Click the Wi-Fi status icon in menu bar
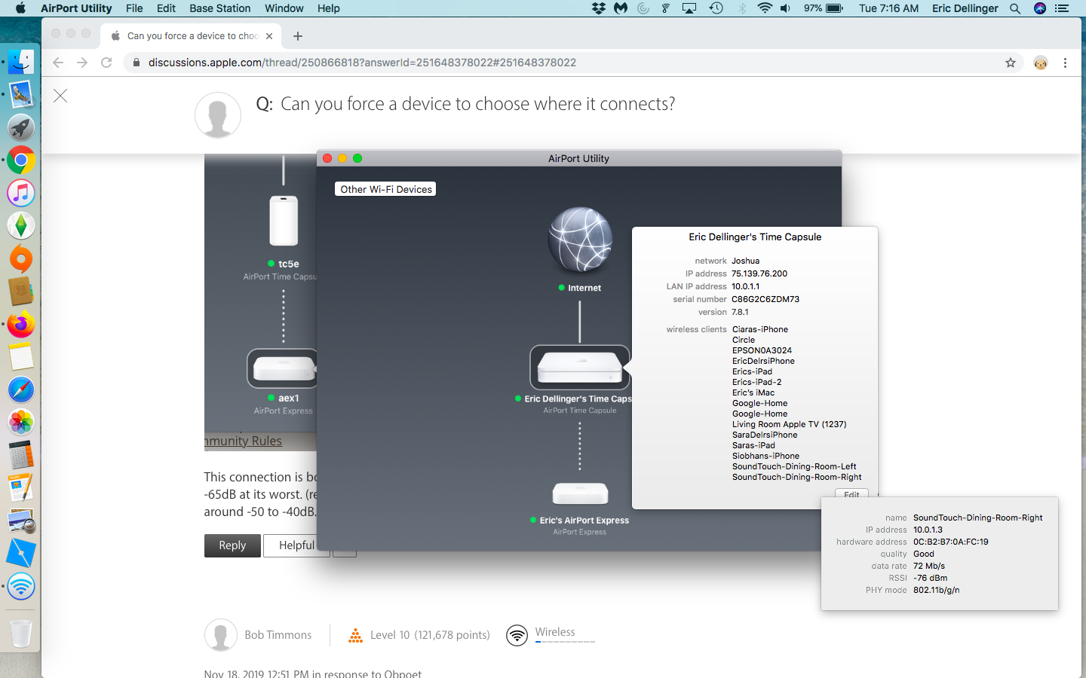The image size is (1086, 678). 765,8
